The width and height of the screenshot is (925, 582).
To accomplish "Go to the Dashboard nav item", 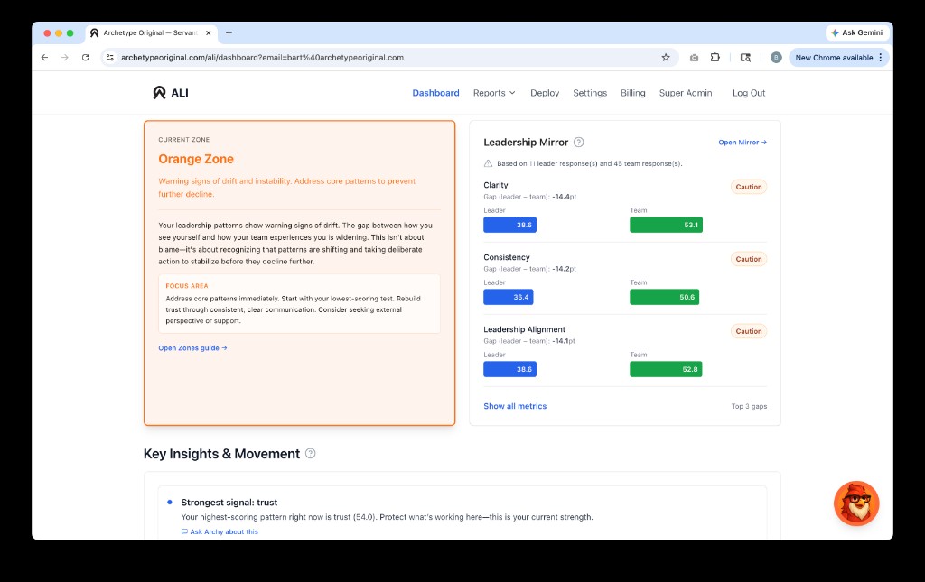I will click(x=435, y=93).
